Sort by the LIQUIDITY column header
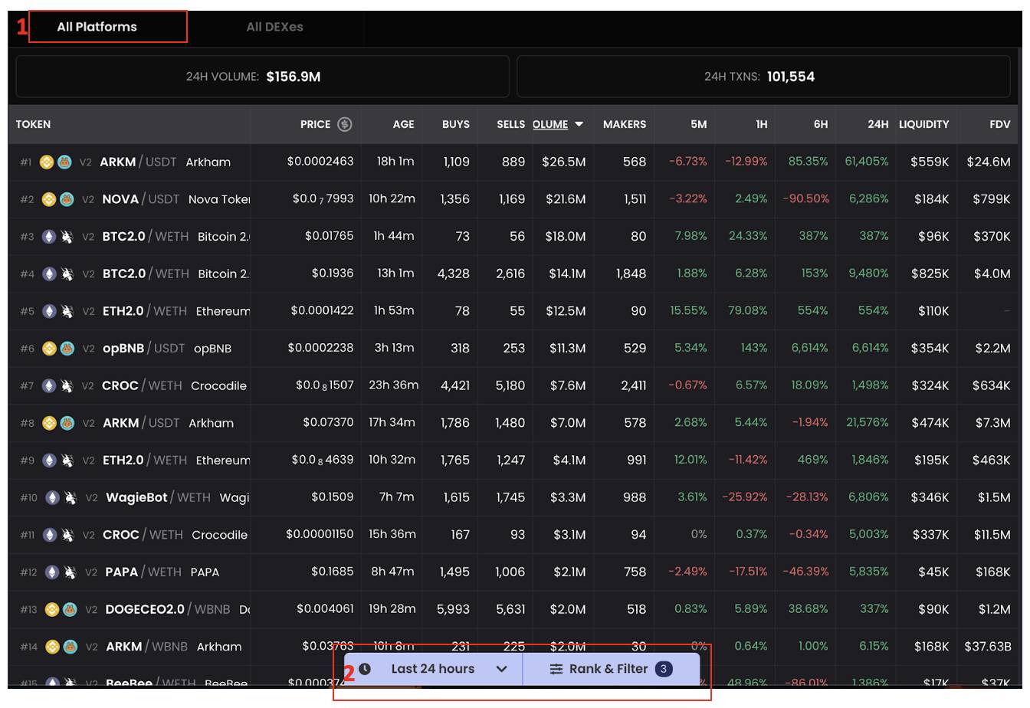 tap(923, 124)
